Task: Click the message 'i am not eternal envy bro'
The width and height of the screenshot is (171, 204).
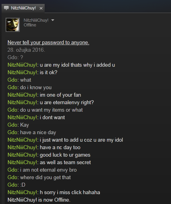Action: pos(48,170)
